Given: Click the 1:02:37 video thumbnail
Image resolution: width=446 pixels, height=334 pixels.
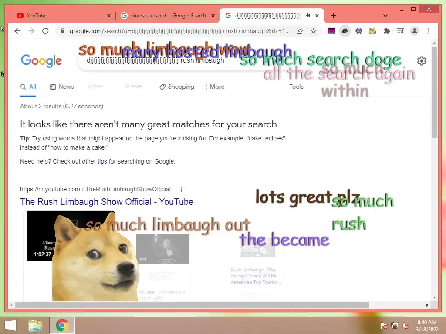Looking at the screenshot, I should pos(41,235).
